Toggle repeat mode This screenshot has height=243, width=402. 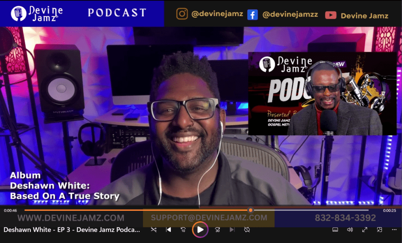(x=247, y=230)
